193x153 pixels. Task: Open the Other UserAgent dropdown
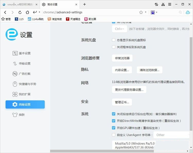click(x=171, y=135)
